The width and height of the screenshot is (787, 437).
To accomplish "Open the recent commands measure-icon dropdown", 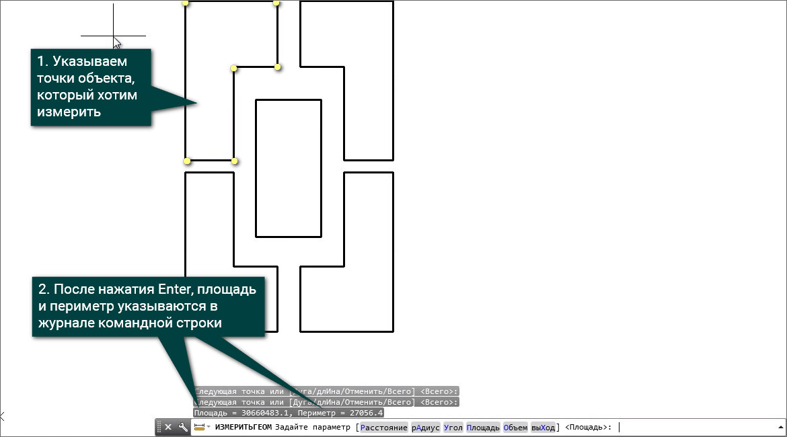I will pos(202,427).
